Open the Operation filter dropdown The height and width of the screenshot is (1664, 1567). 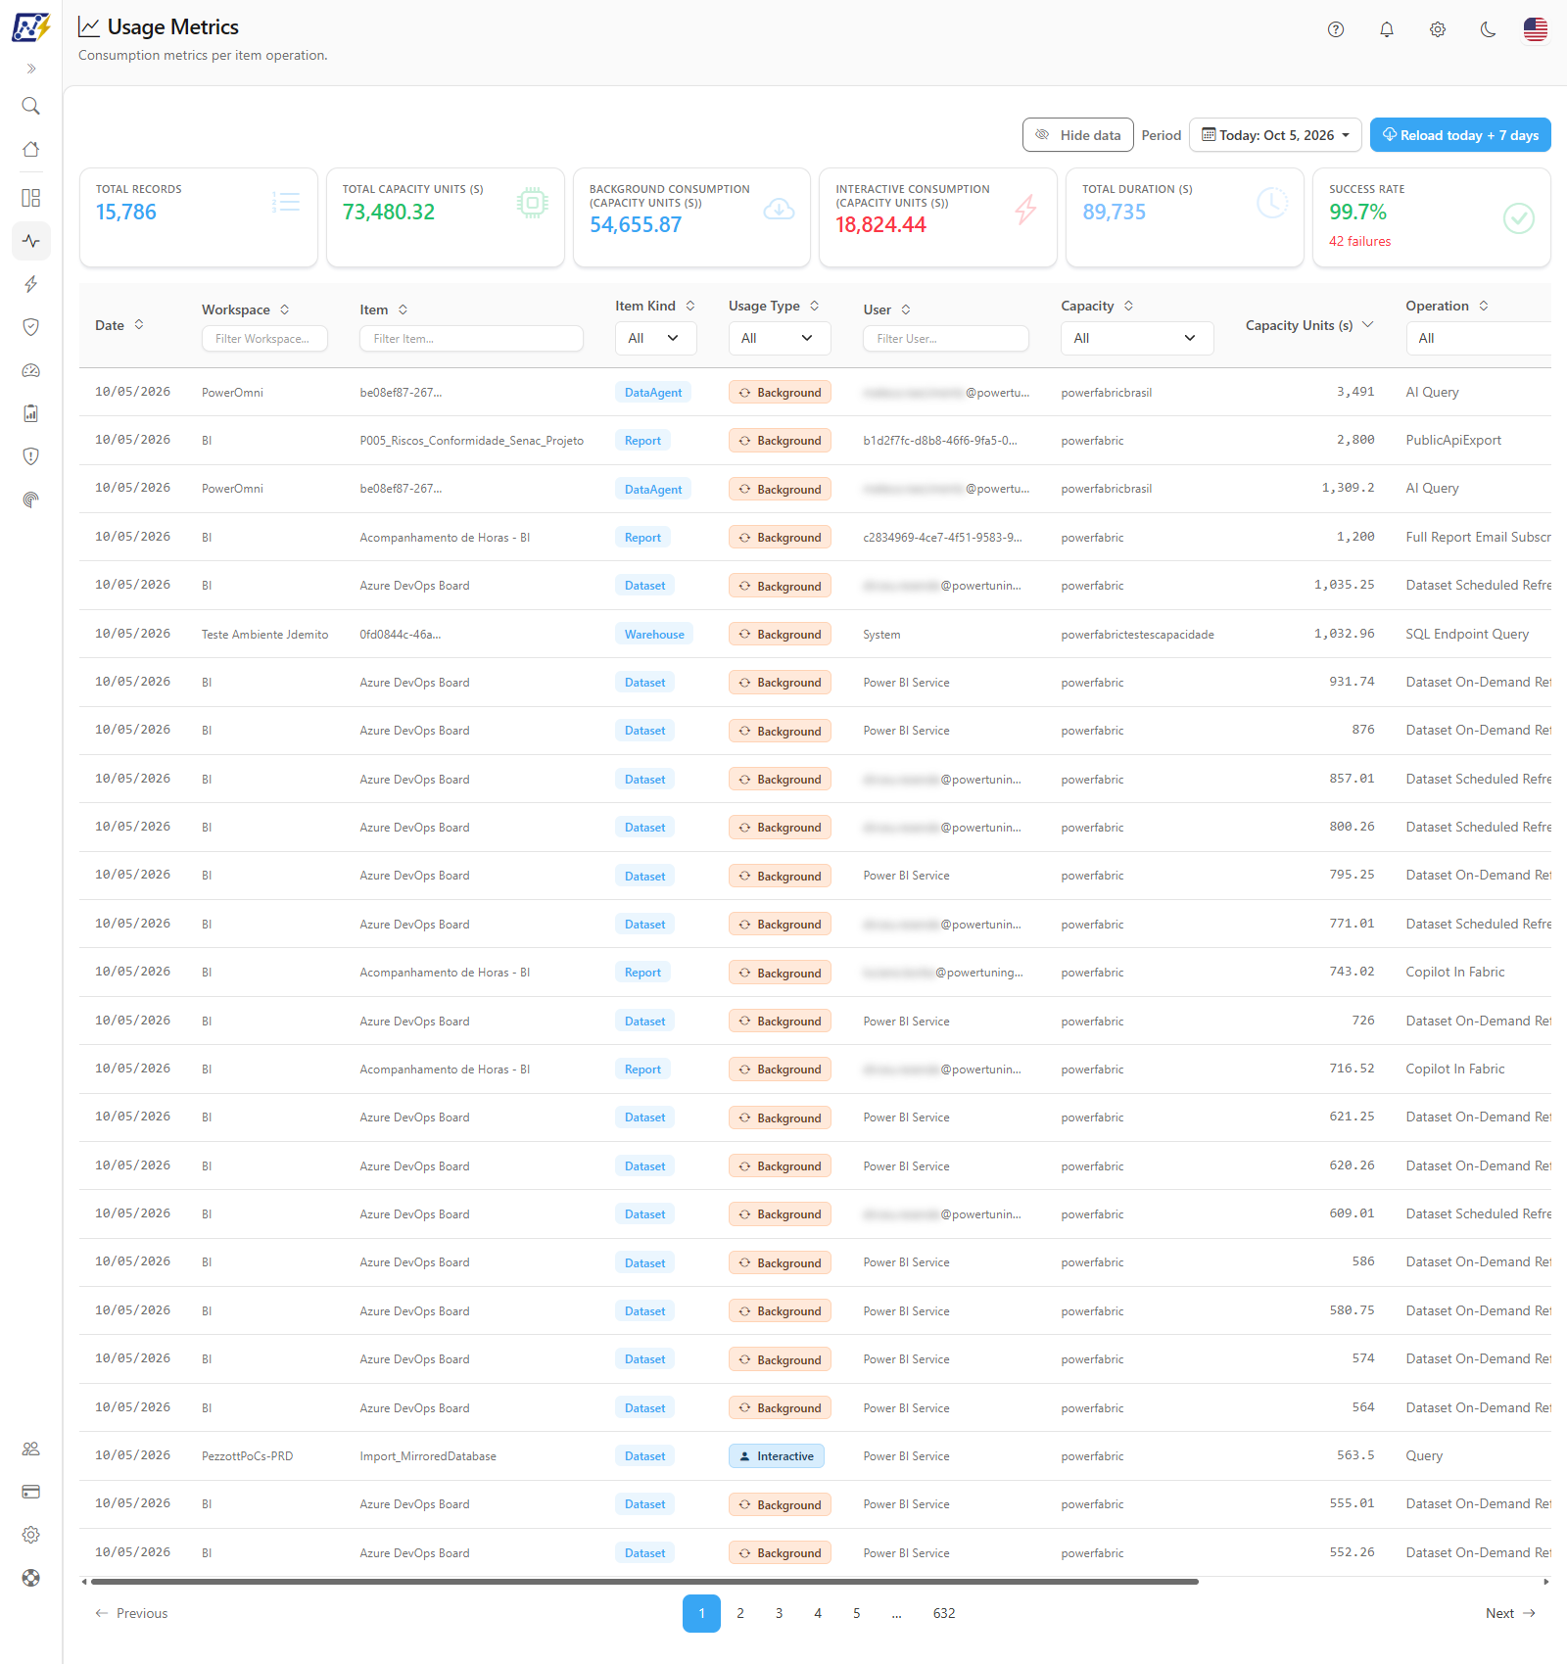coord(1479,338)
